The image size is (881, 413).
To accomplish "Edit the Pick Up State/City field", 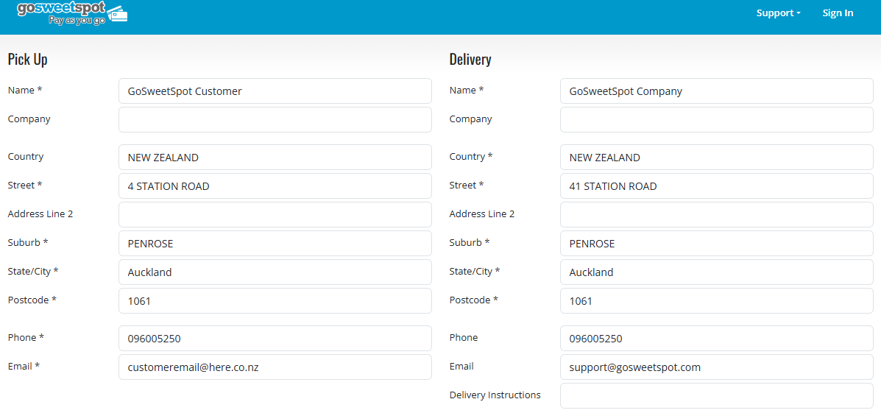I will (x=275, y=272).
